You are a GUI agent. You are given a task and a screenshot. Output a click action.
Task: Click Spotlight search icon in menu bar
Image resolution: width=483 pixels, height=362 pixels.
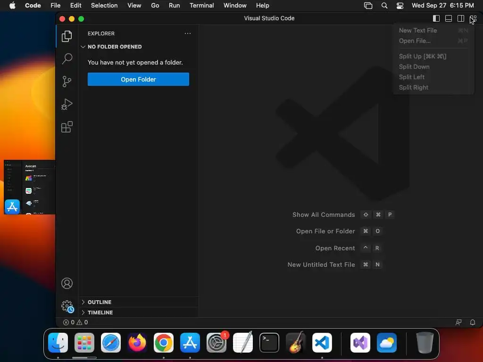384,6
